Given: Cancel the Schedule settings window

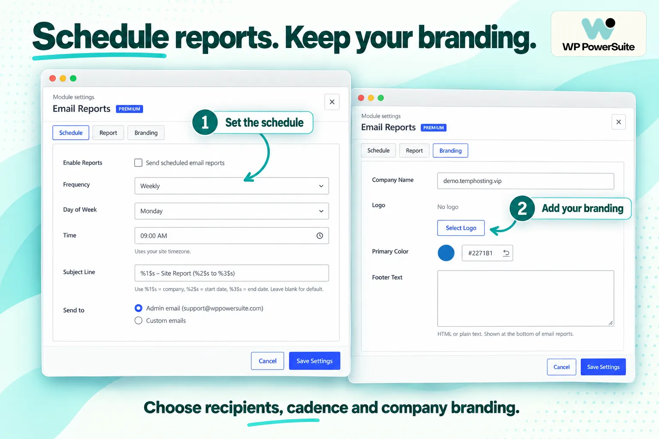Looking at the screenshot, I should 268,361.
